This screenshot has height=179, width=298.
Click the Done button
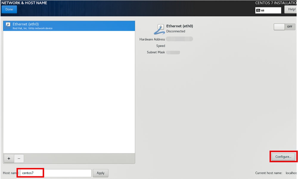click(x=9, y=9)
